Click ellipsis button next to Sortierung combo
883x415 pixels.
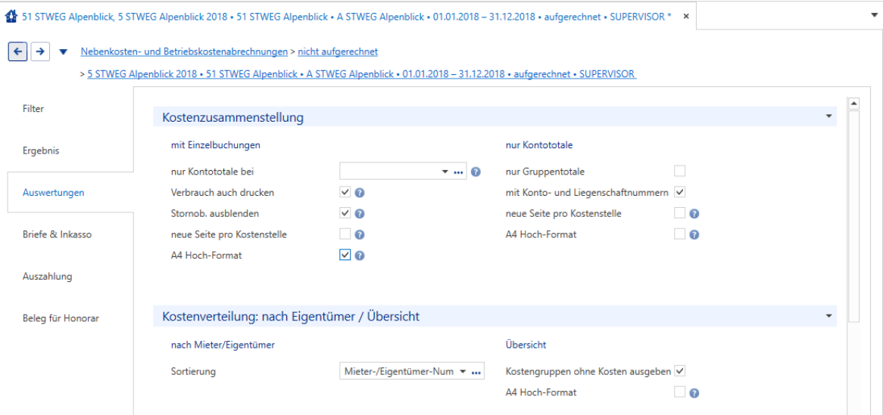tap(477, 372)
